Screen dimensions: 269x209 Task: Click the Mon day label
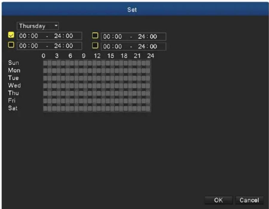(14, 70)
